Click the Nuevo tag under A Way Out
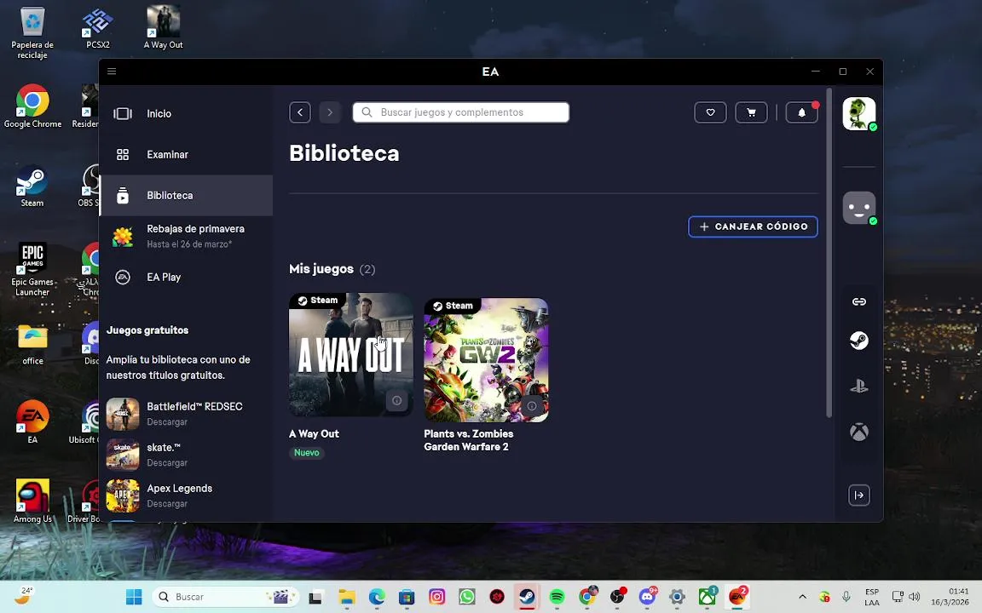 (307, 453)
